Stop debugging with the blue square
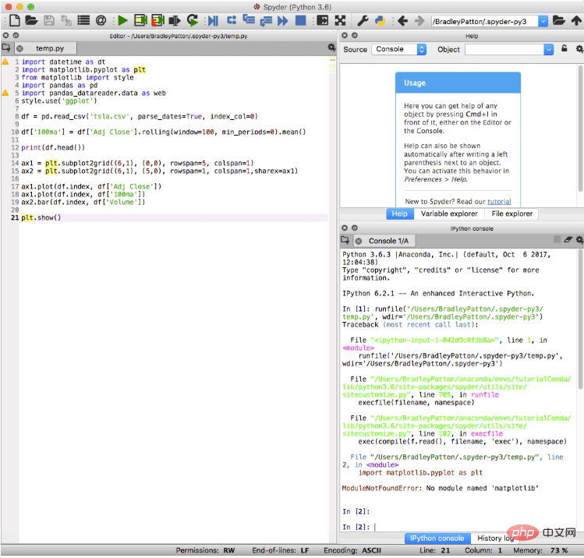This screenshot has width=584, height=558. click(300, 20)
